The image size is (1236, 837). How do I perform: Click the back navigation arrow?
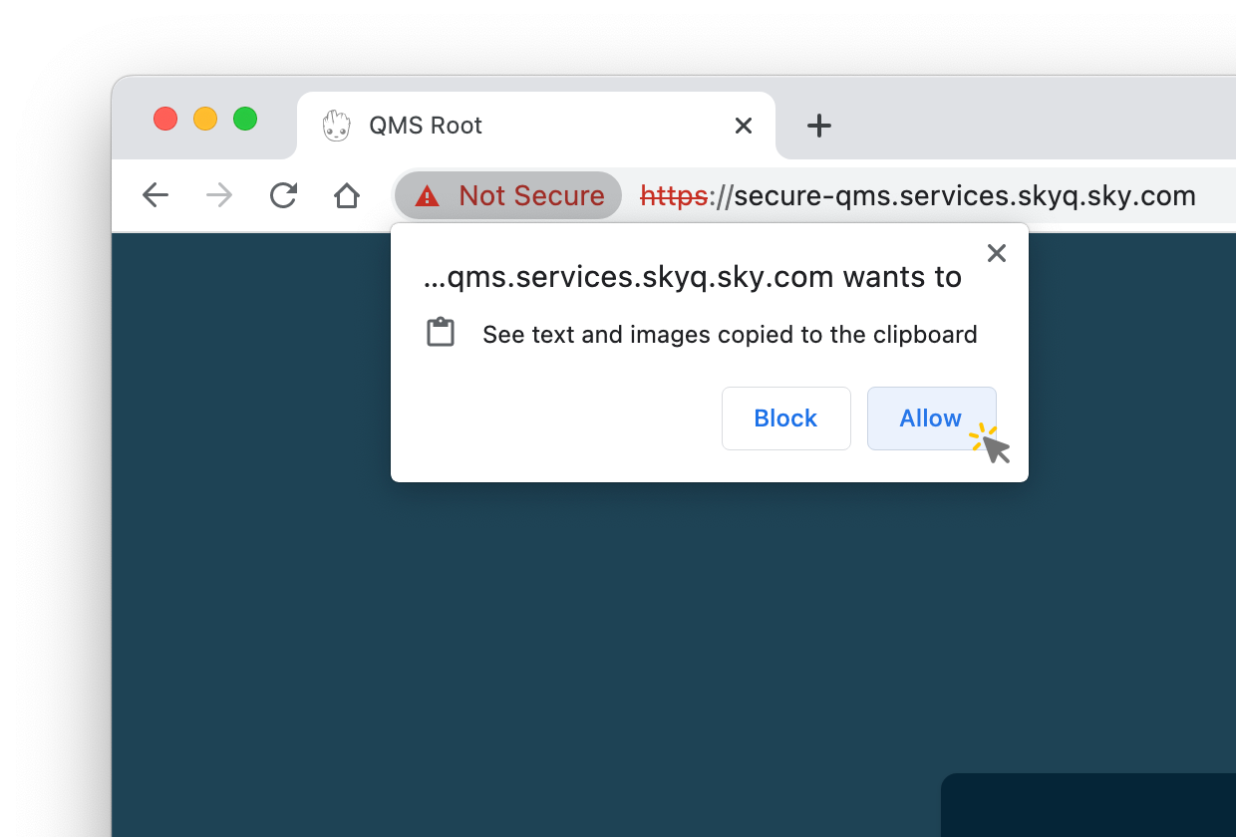[155, 195]
